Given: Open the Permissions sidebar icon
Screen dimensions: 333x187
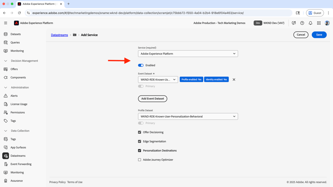Looking at the screenshot, I should (x=6, y=112).
